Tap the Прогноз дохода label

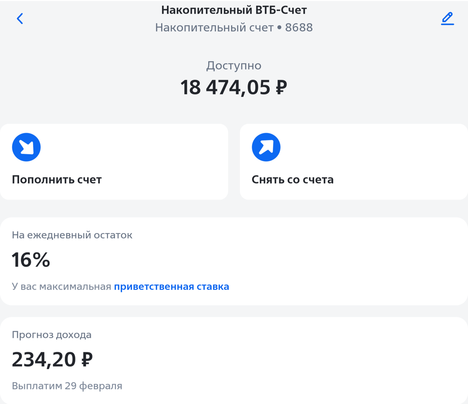[51, 335]
